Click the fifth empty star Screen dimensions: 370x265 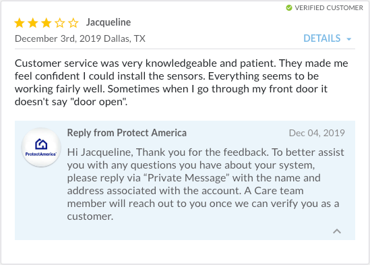(73, 23)
